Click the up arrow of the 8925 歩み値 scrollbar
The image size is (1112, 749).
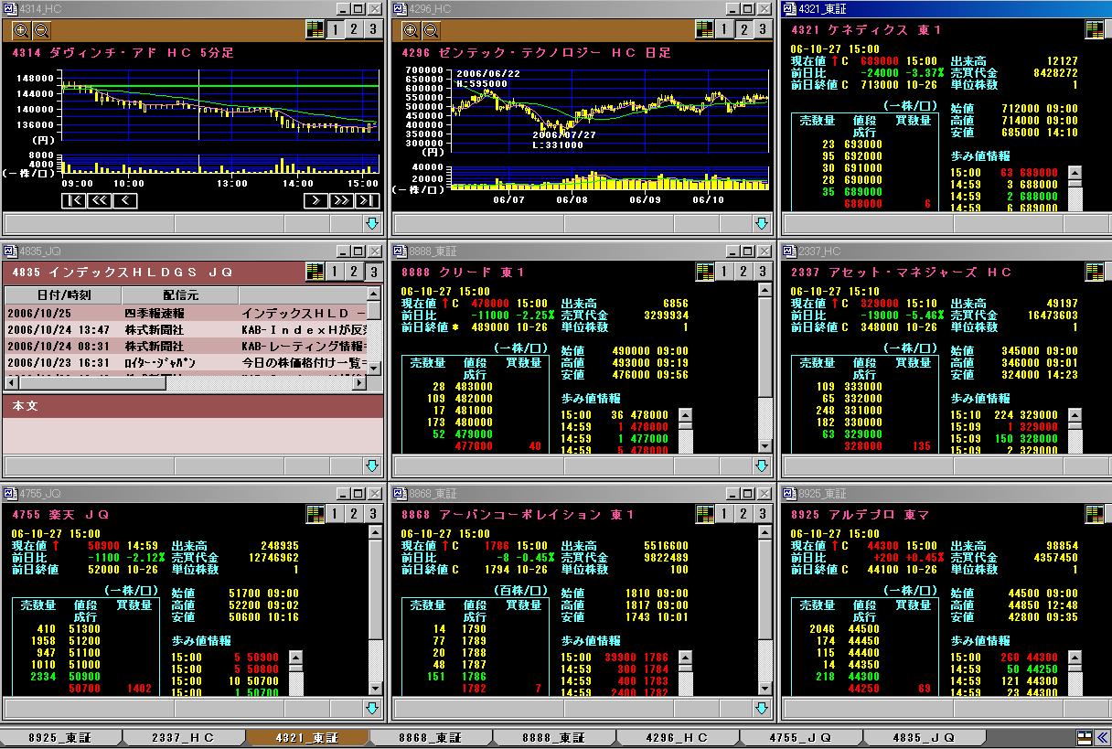[1075, 658]
